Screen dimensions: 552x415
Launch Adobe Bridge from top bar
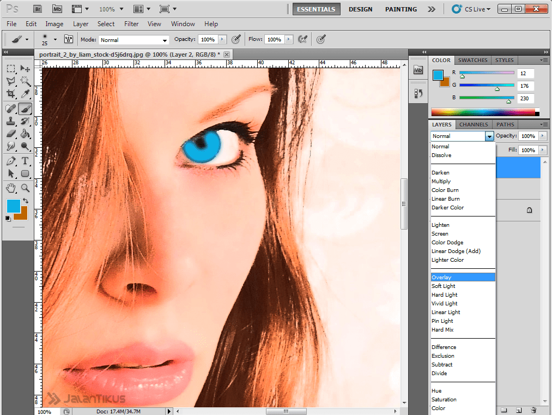coord(37,9)
